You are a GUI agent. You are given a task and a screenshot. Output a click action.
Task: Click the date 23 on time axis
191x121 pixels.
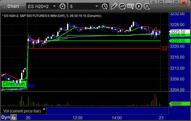pyautogui.click(x=161, y=118)
